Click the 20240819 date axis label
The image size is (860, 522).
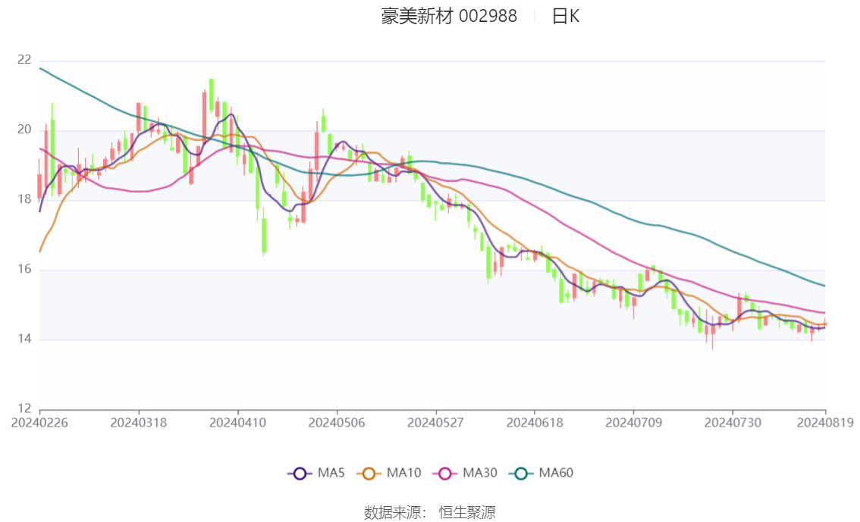pos(825,423)
